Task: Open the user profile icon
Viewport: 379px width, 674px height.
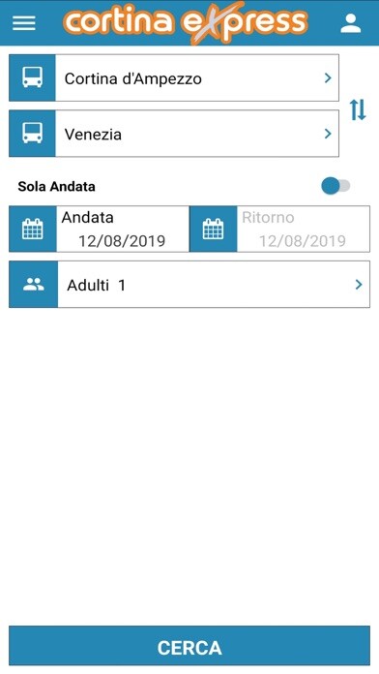Action: tap(351, 23)
